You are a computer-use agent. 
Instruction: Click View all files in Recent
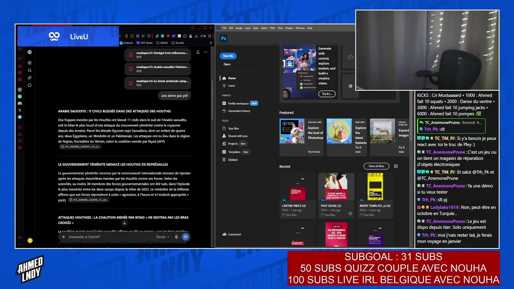point(376,166)
